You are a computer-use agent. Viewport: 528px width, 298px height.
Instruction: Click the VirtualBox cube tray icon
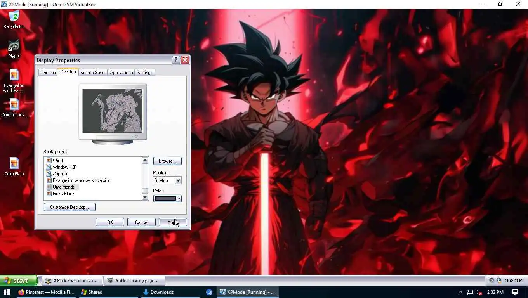pyautogui.click(x=499, y=281)
